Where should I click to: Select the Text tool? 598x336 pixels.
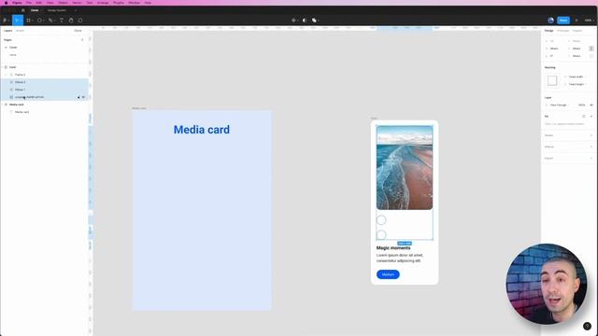tap(62, 21)
